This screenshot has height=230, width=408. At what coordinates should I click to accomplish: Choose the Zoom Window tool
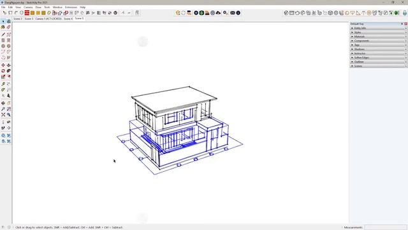[x=8, y=109]
